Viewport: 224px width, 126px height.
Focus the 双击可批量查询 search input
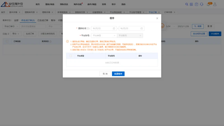[x=32, y=26]
